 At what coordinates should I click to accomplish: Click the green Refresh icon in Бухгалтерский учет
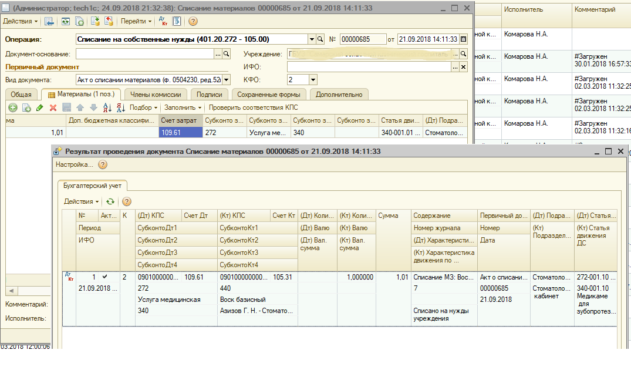110,201
